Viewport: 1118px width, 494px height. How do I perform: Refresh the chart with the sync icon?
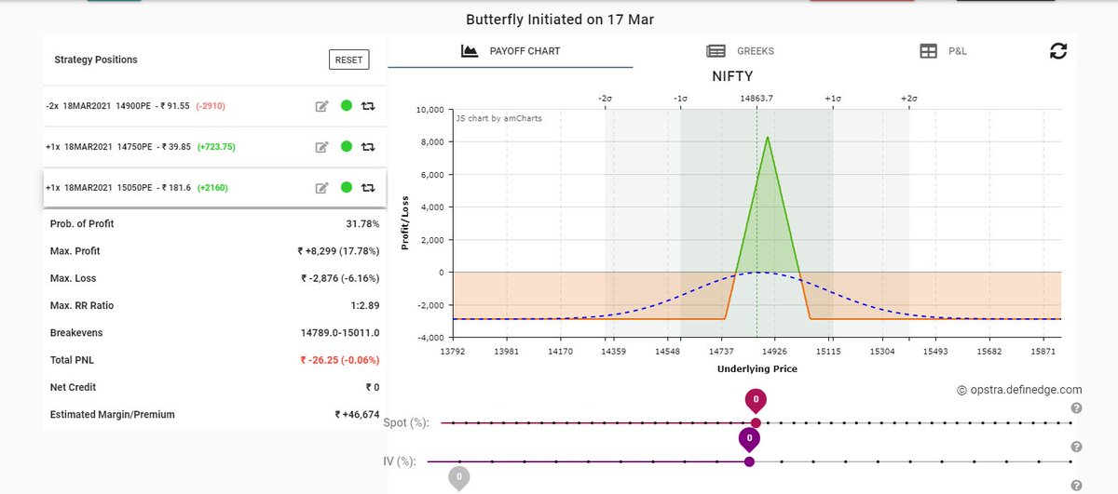coord(1057,51)
